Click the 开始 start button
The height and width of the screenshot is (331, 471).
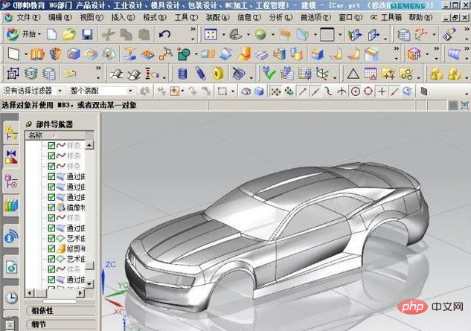pyautogui.click(x=23, y=34)
